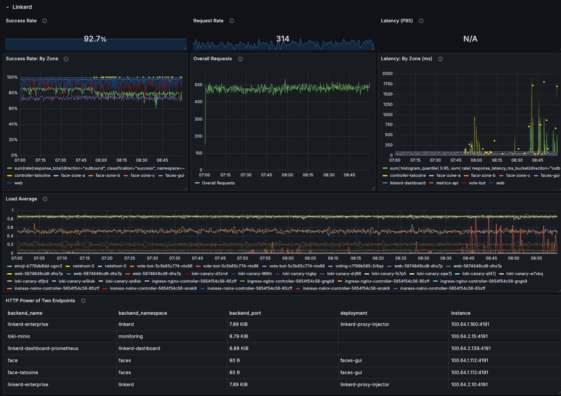Sort table by backend_name column header
561x396 pixels.
point(25,313)
